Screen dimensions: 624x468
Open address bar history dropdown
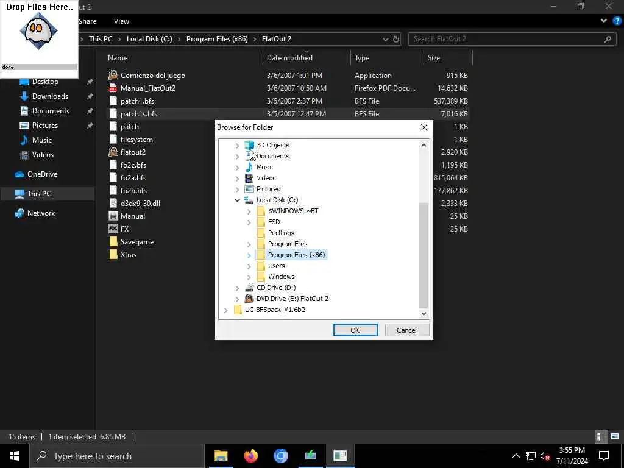click(385, 39)
